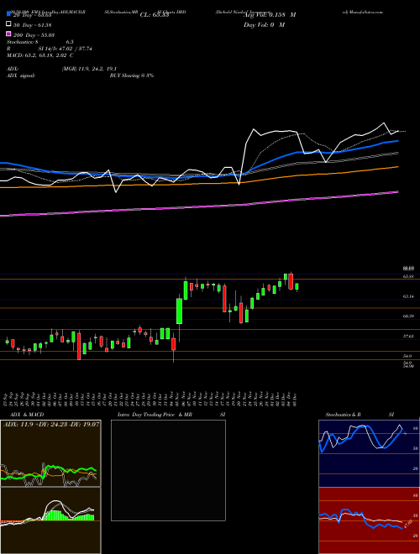Click the 'Intra Day Trading Price & MR' title
This screenshot has width=420, height=554.
(155, 415)
